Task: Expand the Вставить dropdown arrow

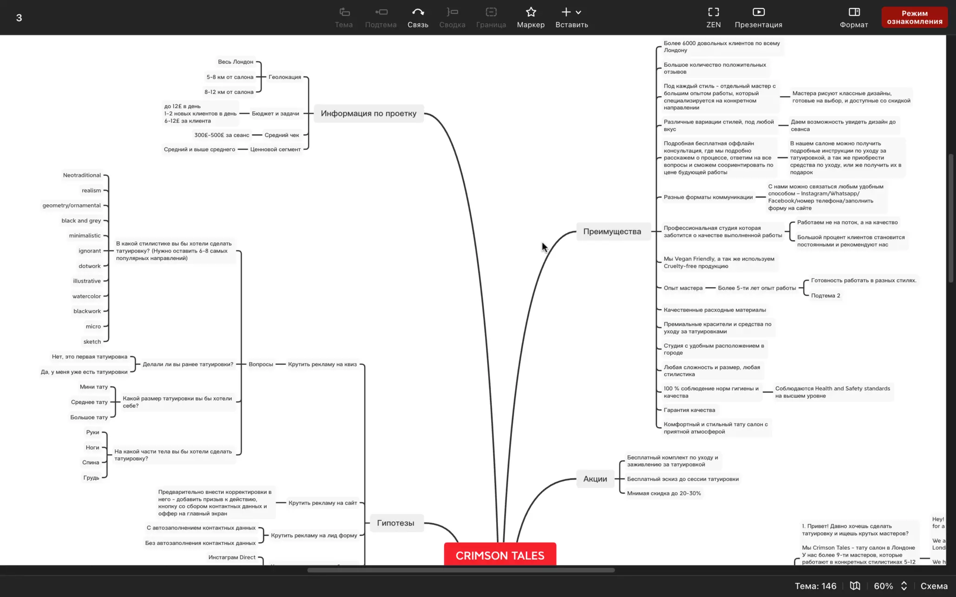Action: click(x=578, y=13)
